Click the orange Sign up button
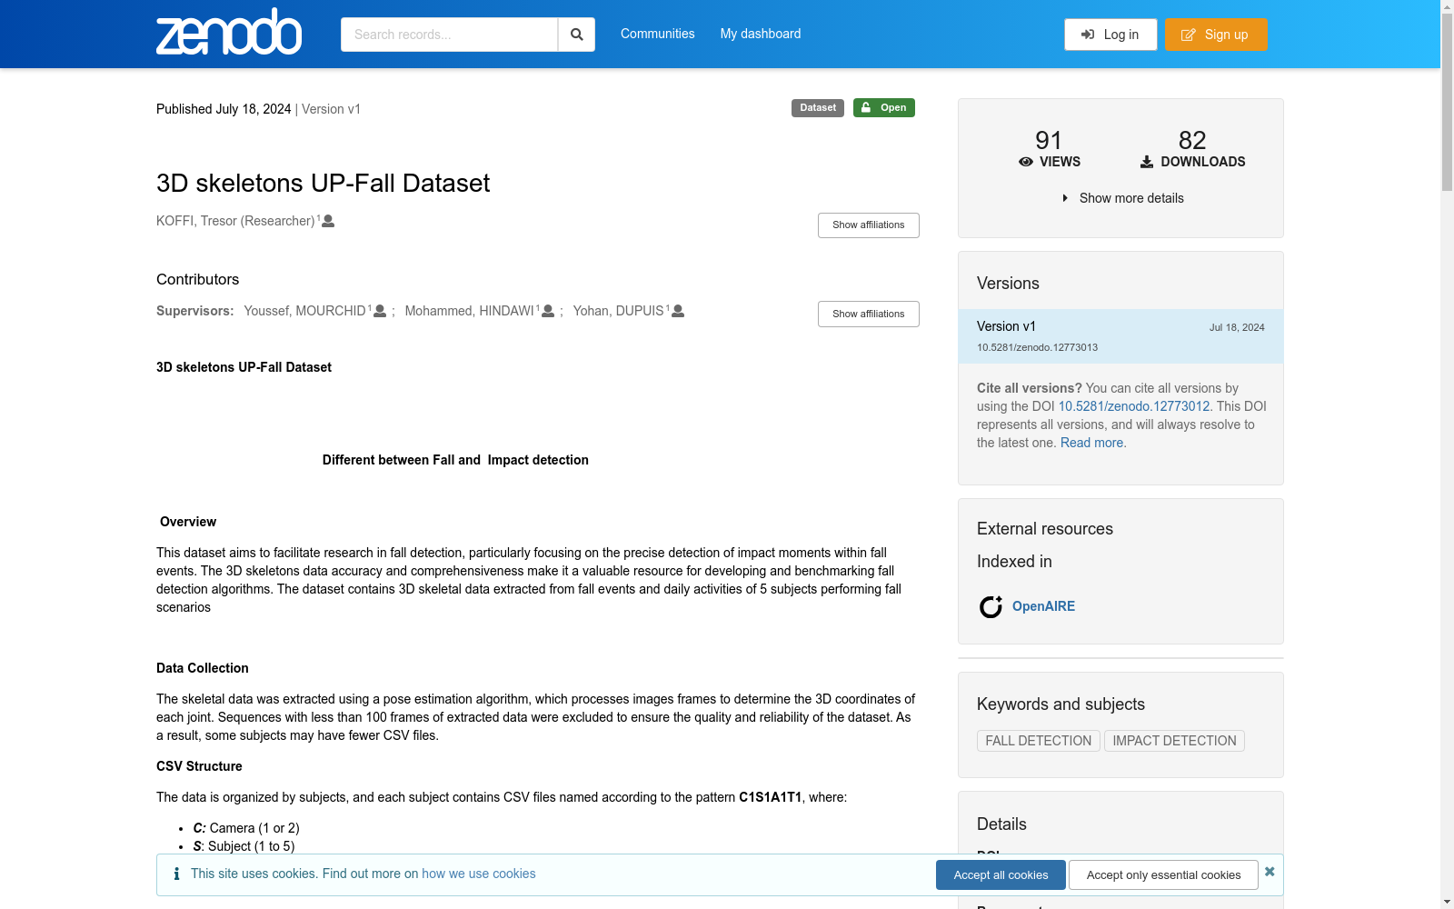The image size is (1454, 909). pos(1216,35)
